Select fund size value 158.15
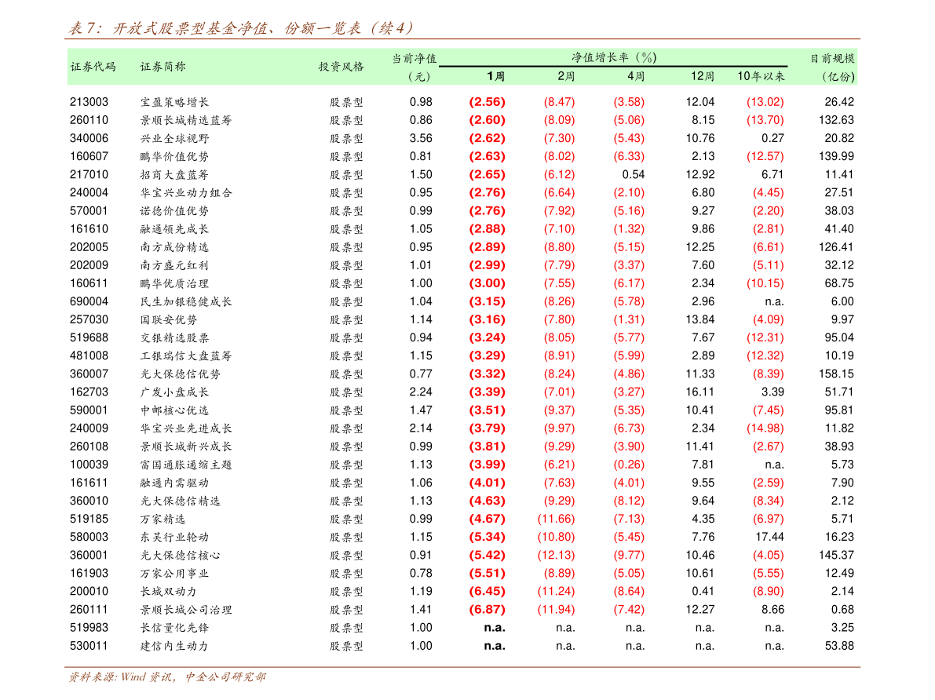This screenshot has width=935, height=700. pyautogui.click(x=837, y=374)
